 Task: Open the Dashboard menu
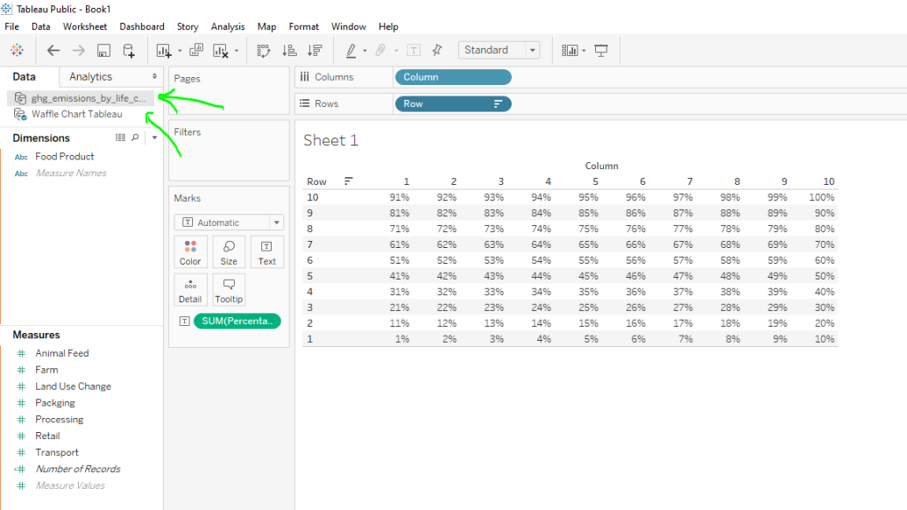142,27
